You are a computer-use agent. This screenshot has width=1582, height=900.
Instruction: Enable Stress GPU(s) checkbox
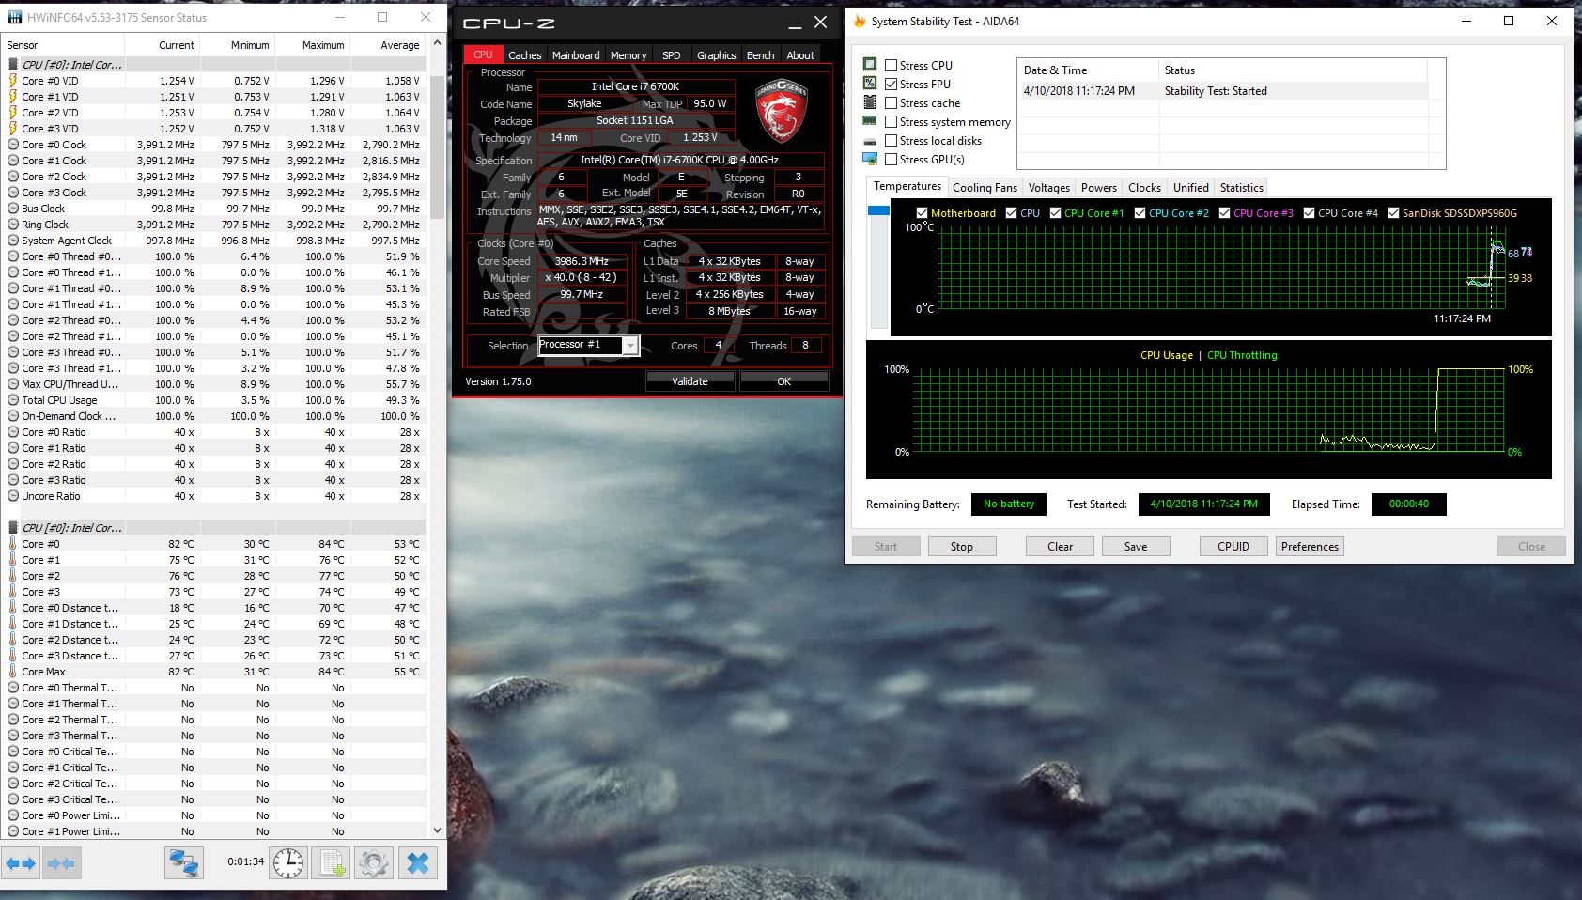891,160
